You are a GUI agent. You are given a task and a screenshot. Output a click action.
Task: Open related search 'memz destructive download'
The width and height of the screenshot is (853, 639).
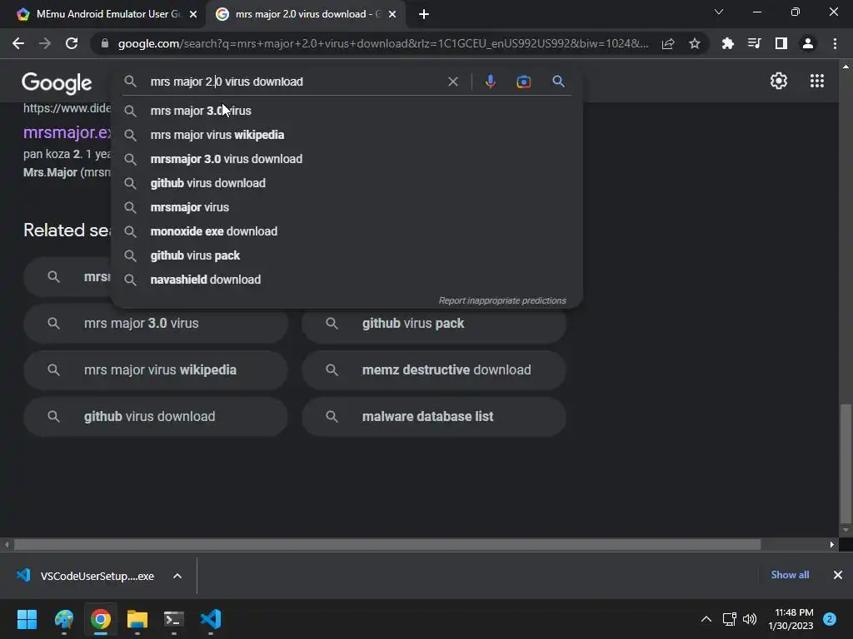434,370
